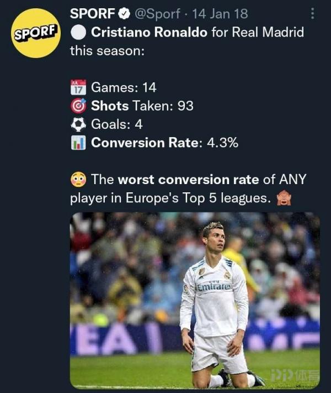Click the white circle emoji before Cristiano
This screenshot has height=393, width=331.
tap(78, 32)
